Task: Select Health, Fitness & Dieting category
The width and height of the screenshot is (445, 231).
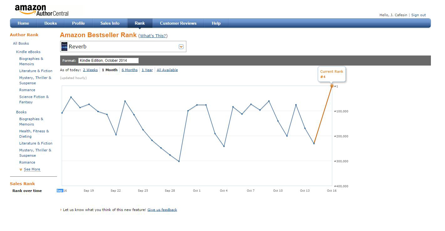Action: [x=34, y=134]
